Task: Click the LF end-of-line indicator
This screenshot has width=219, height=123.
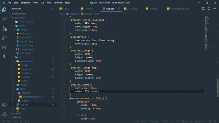Action: (172, 122)
